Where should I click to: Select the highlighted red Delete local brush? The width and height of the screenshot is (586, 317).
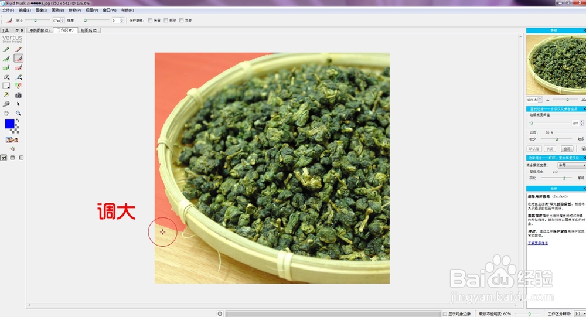(18, 59)
